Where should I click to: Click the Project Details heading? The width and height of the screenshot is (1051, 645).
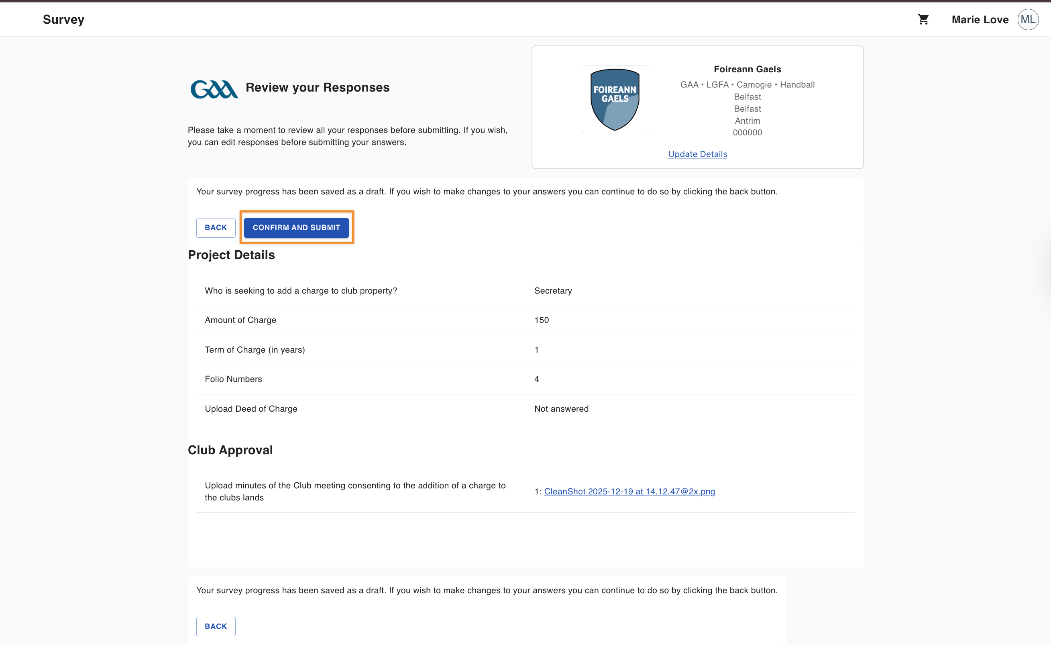(x=231, y=255)
